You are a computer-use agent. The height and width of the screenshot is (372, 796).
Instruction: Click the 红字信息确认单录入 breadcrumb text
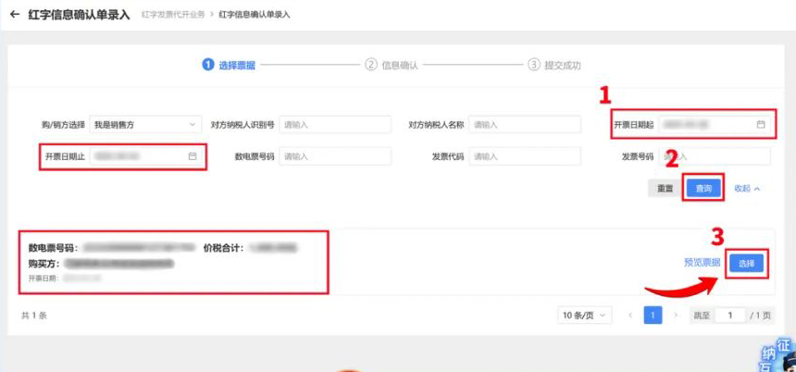click(255, 15)
